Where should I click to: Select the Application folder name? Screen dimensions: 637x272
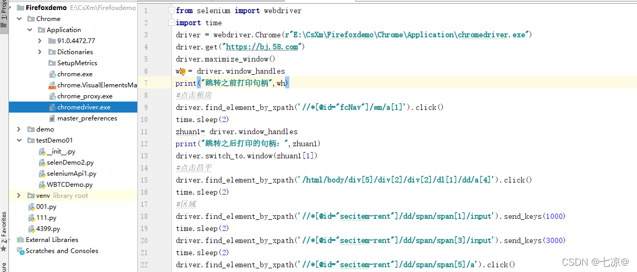pos(64,30)
